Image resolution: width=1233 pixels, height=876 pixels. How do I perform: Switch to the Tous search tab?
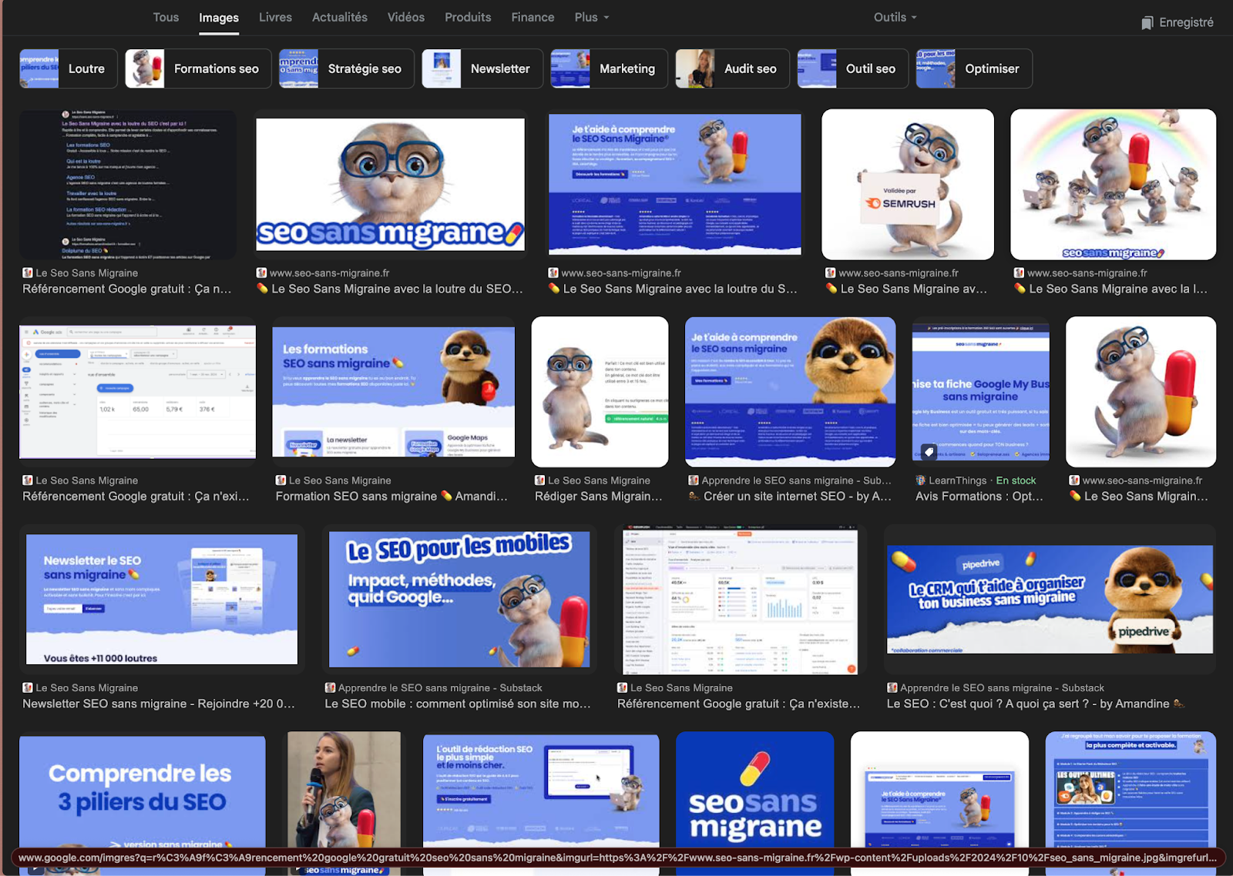(166, 17)
